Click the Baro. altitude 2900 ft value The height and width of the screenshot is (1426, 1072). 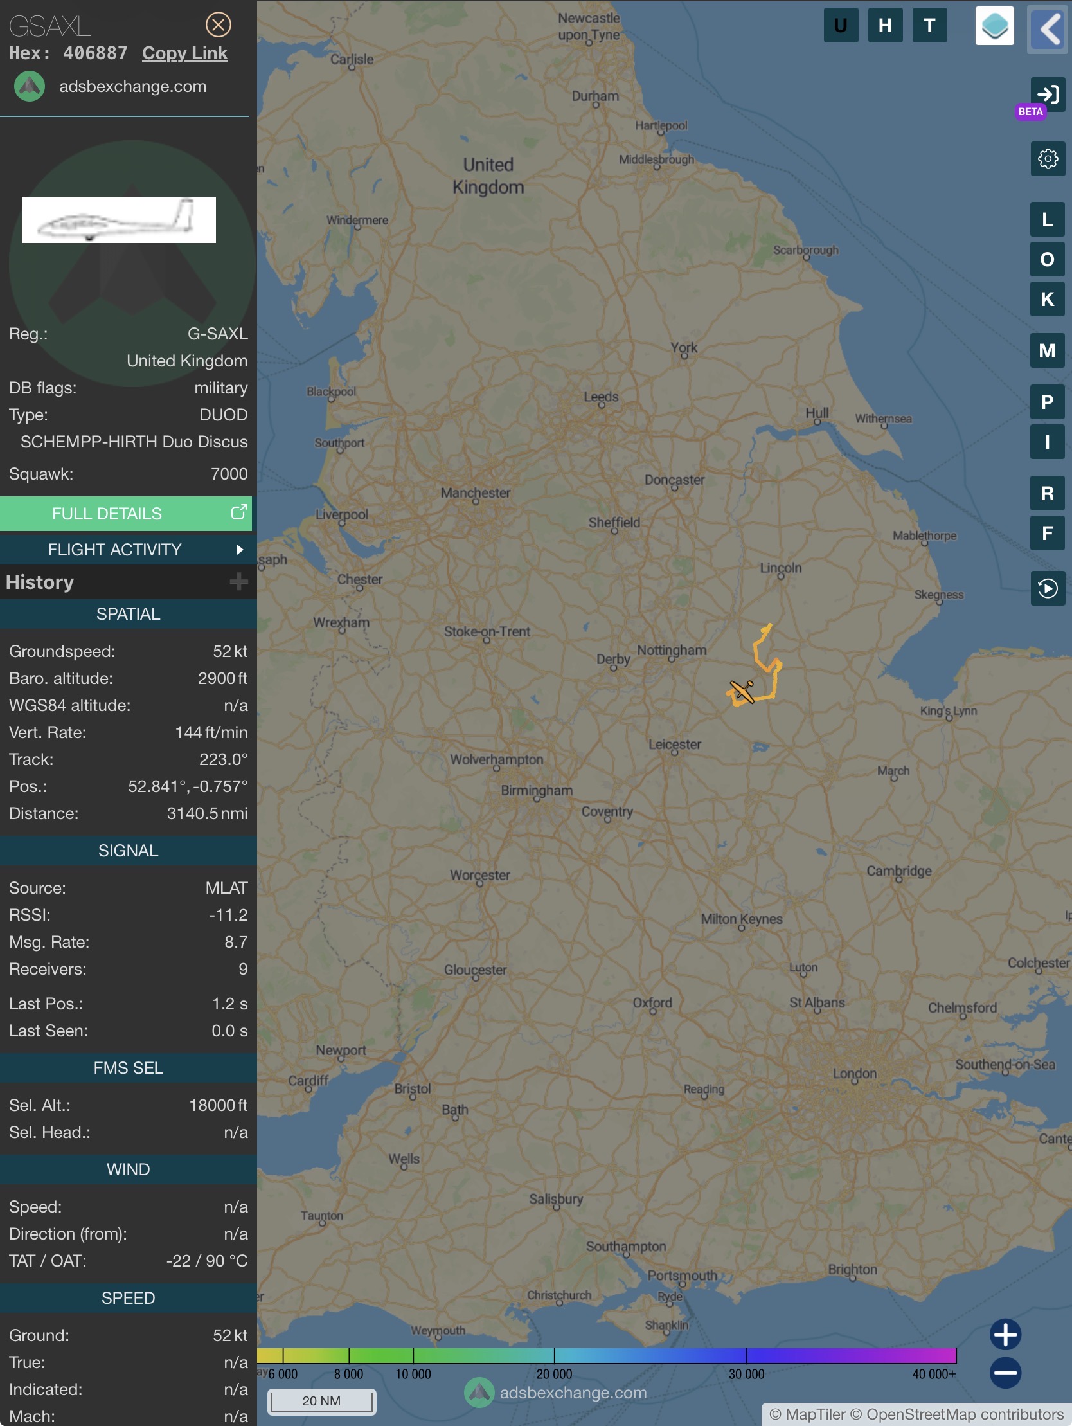(x=222, y=678)
